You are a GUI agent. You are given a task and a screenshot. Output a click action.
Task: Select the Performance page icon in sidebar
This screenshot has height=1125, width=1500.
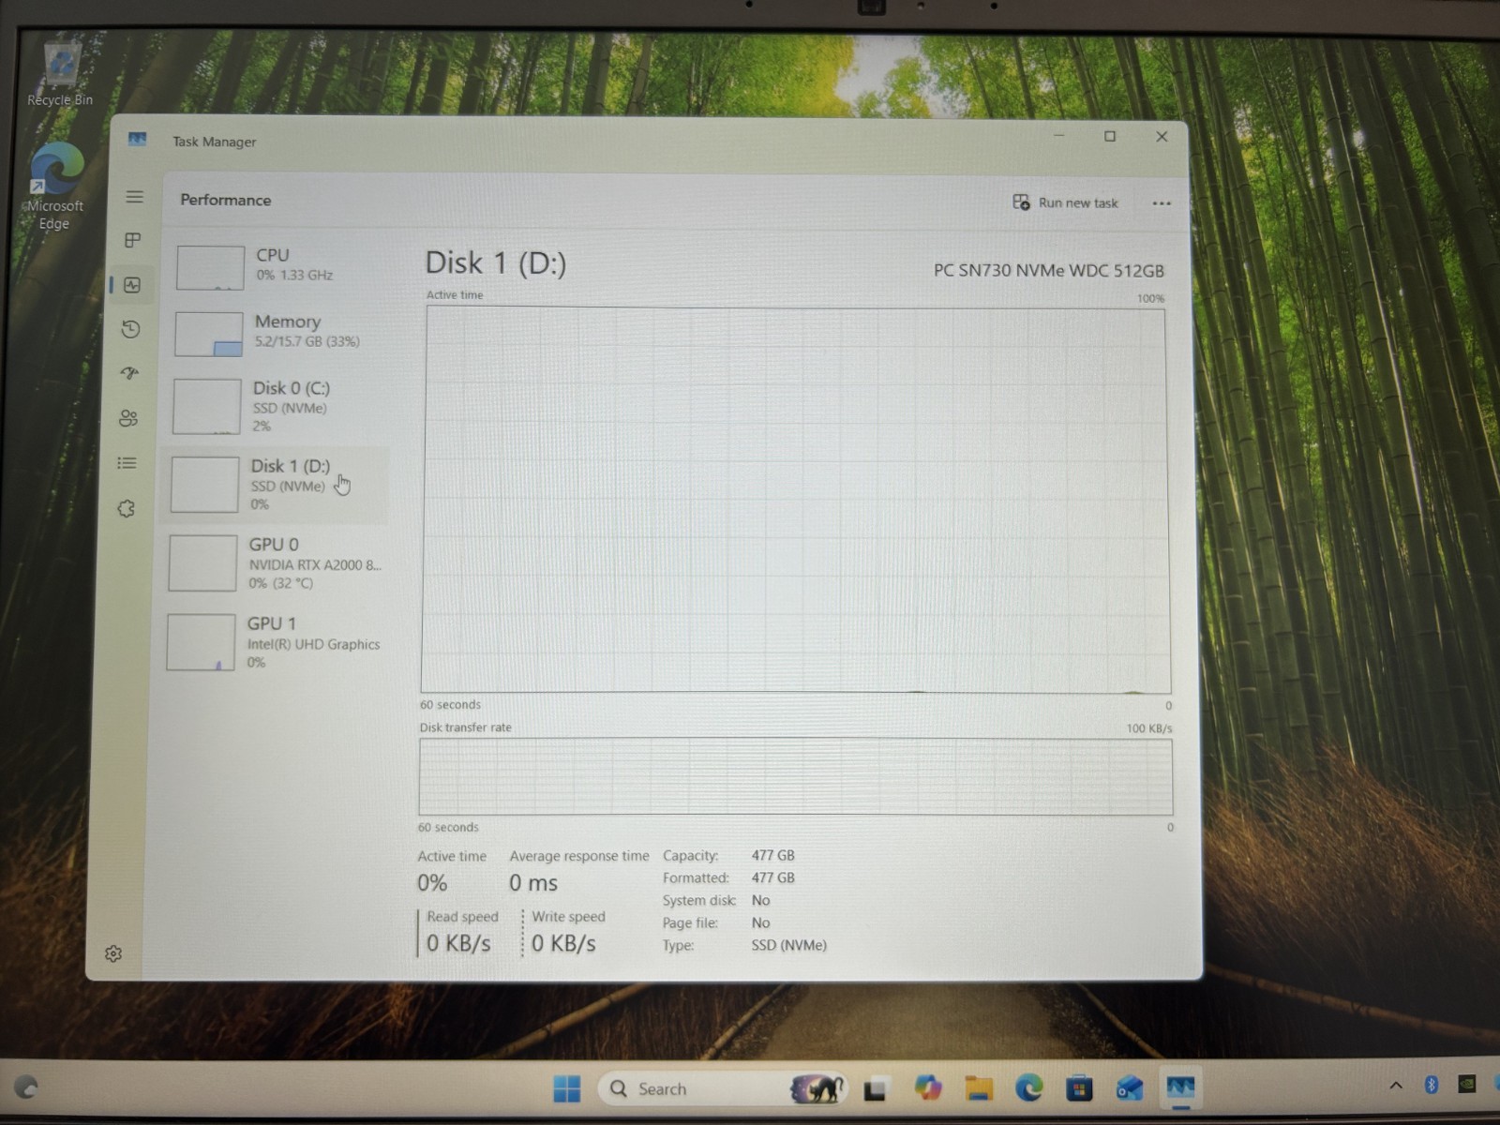click(132, 285)
